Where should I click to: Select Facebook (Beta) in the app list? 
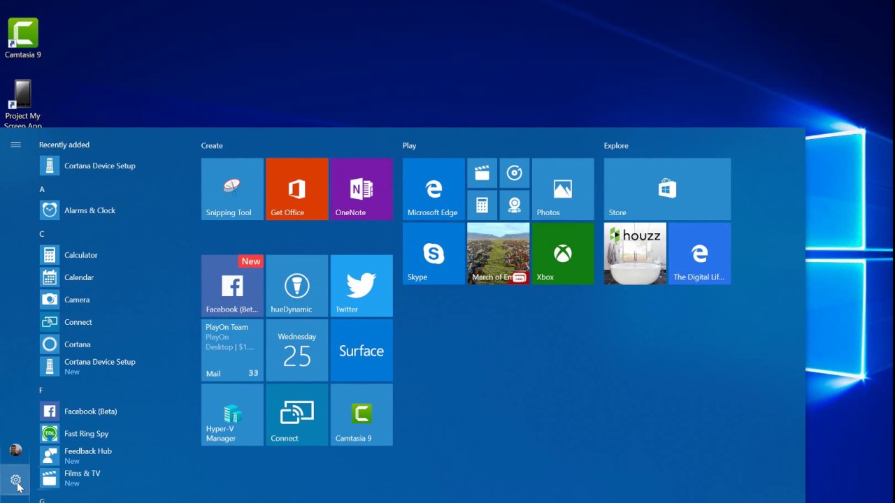point(90,411)
